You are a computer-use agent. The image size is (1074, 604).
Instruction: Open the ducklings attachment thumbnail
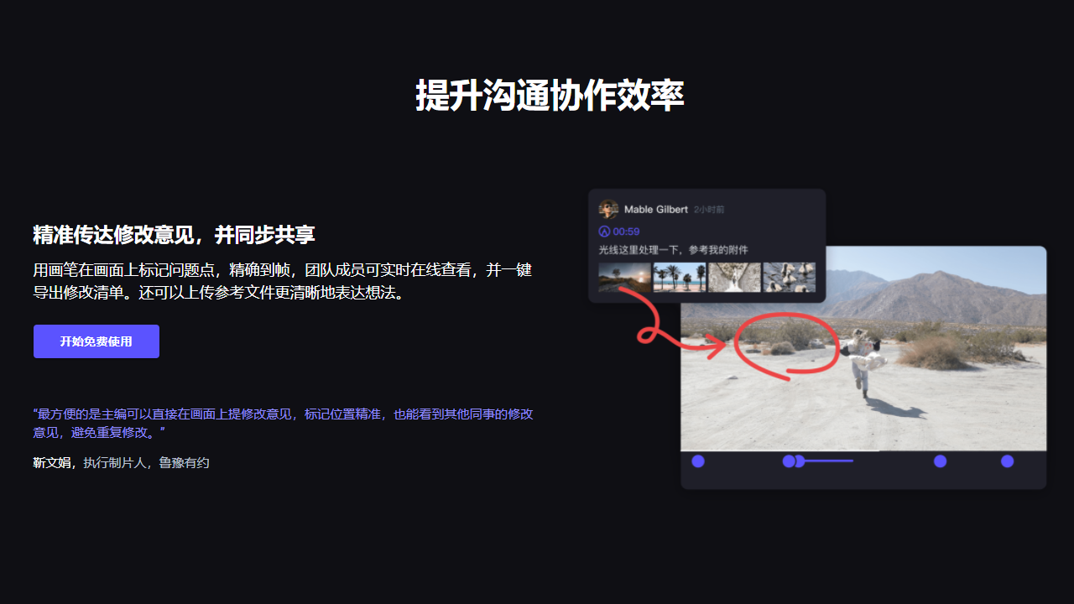pyautogui.click(x=789, y=278)
